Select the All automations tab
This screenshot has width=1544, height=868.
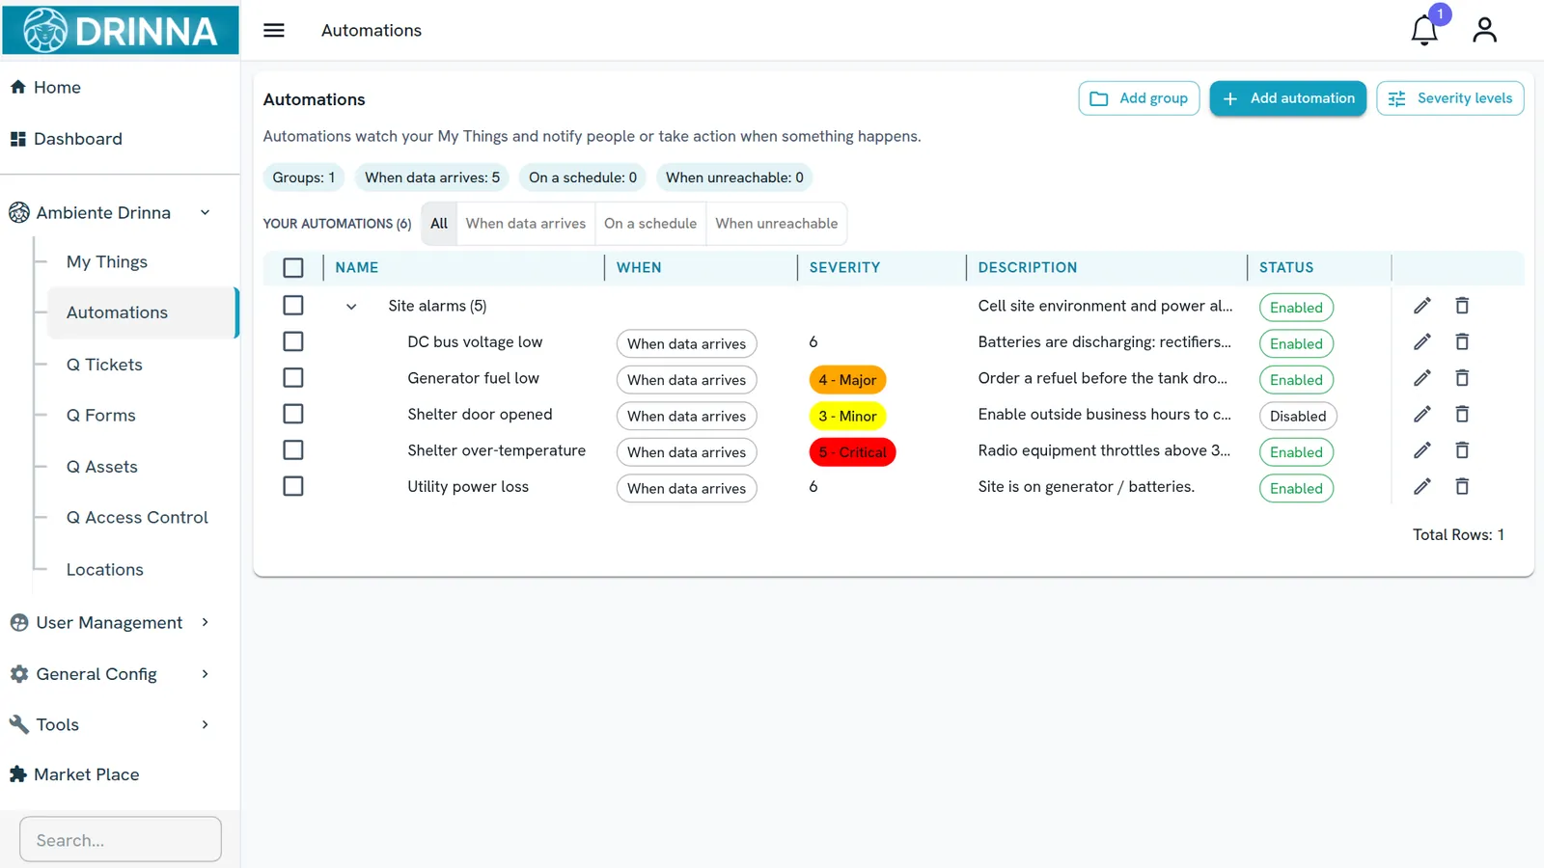click(439, 224)
